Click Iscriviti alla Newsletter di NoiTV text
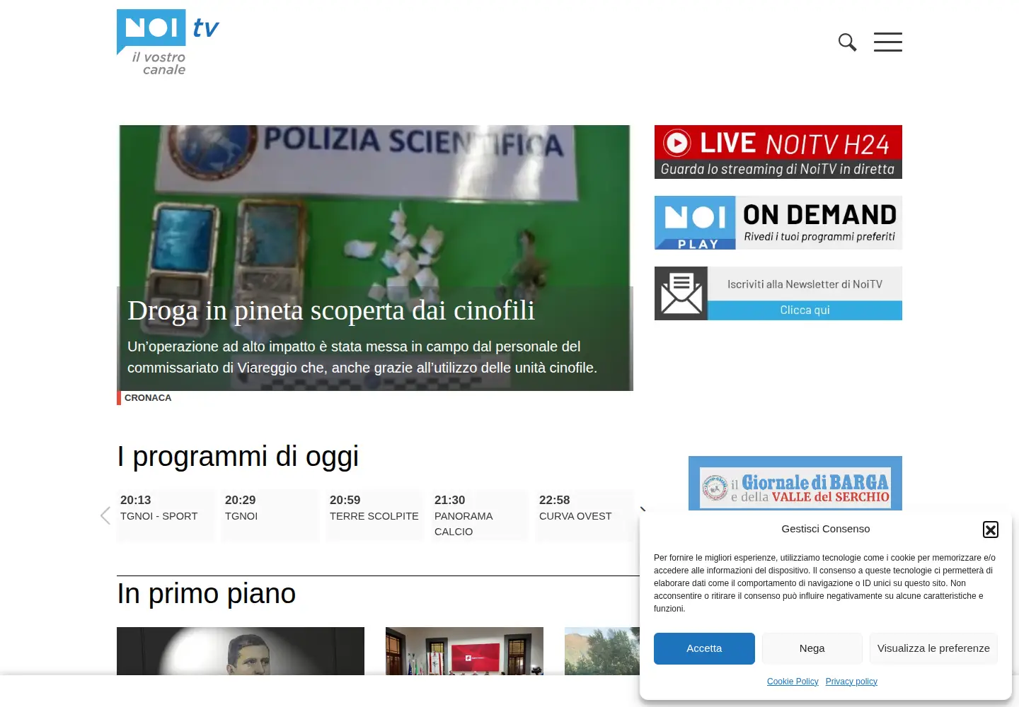 pyautogui.click(x=805, y=284)
